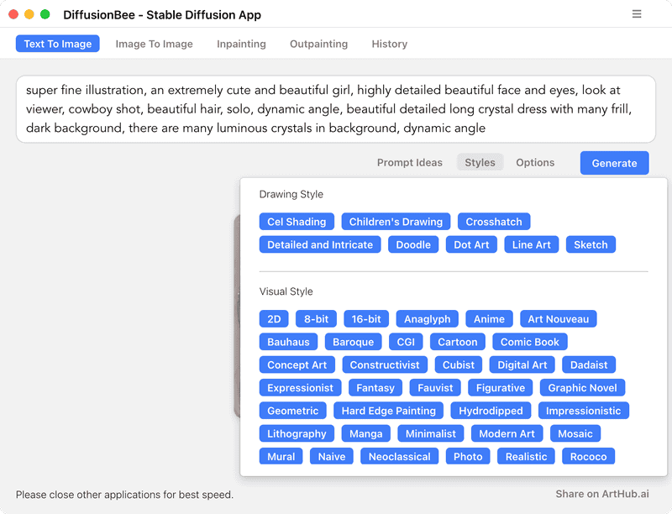Enable the Anime visual style

pos(489,319)
